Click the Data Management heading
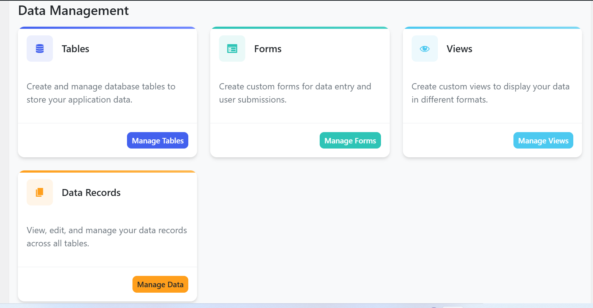 [73, 11]
